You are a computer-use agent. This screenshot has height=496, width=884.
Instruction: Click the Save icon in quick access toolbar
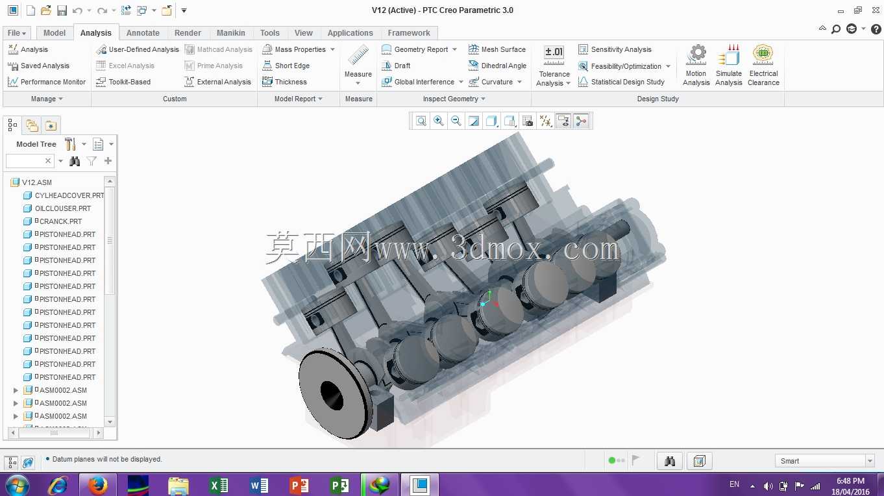tap(62, 10)
